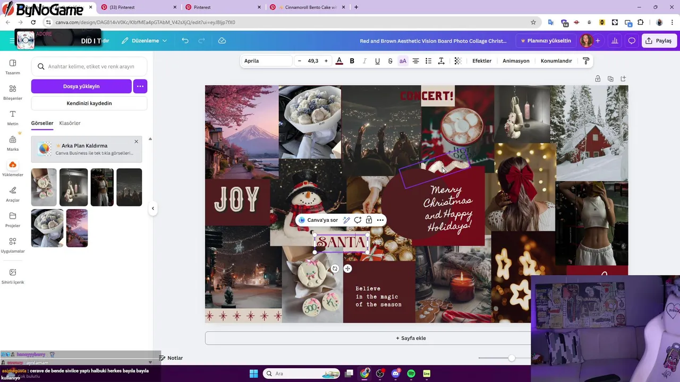This screenshot has width=680, height=382.
Task: Click Canva'ya sor on floating toolbar
Action: 318,220
